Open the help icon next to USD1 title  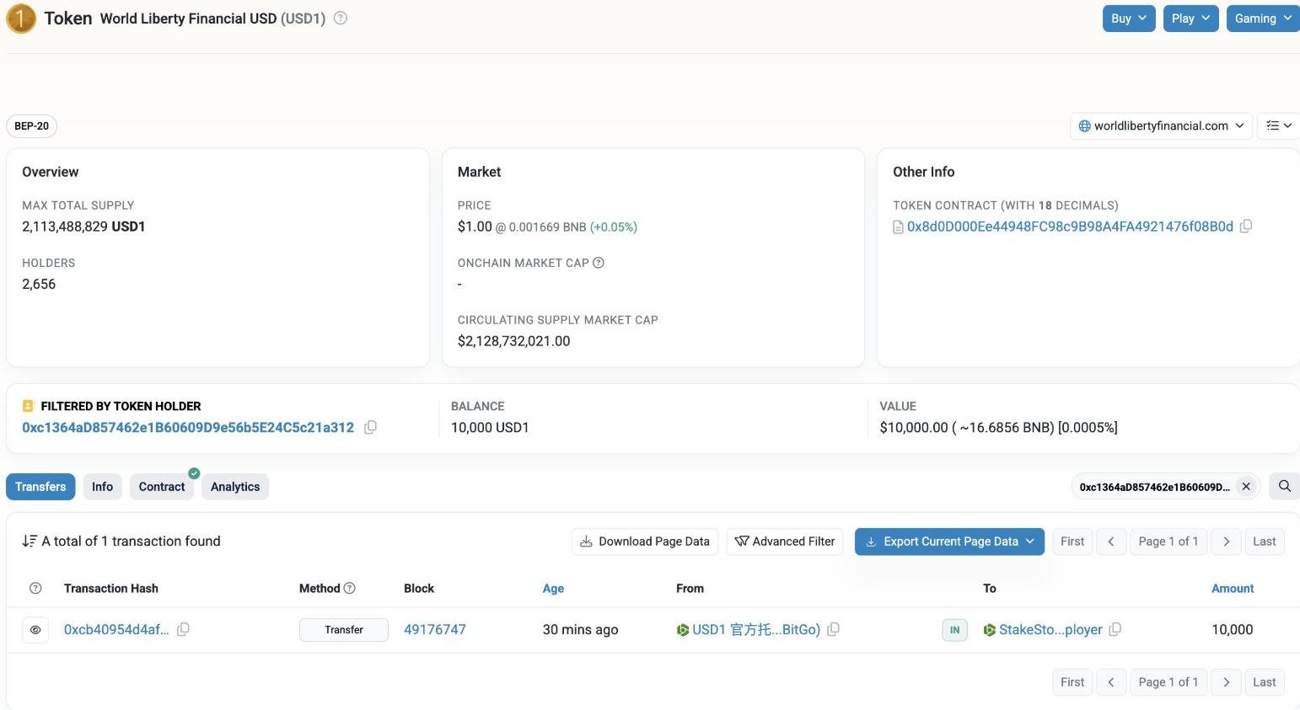[x=341, y=18]
